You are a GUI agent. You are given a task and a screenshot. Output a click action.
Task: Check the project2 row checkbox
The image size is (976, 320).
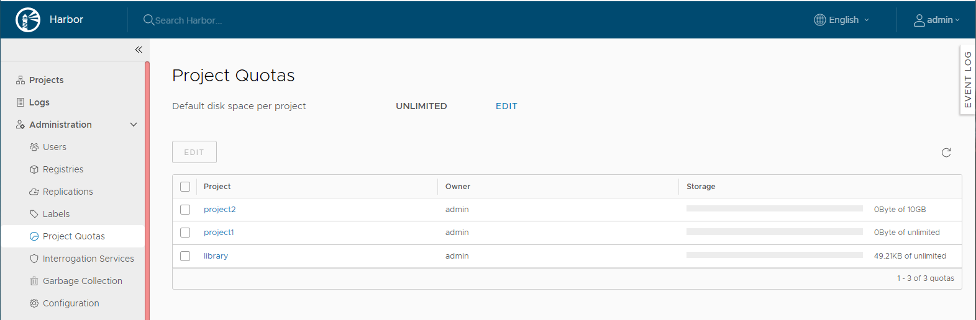click(185, 210)
